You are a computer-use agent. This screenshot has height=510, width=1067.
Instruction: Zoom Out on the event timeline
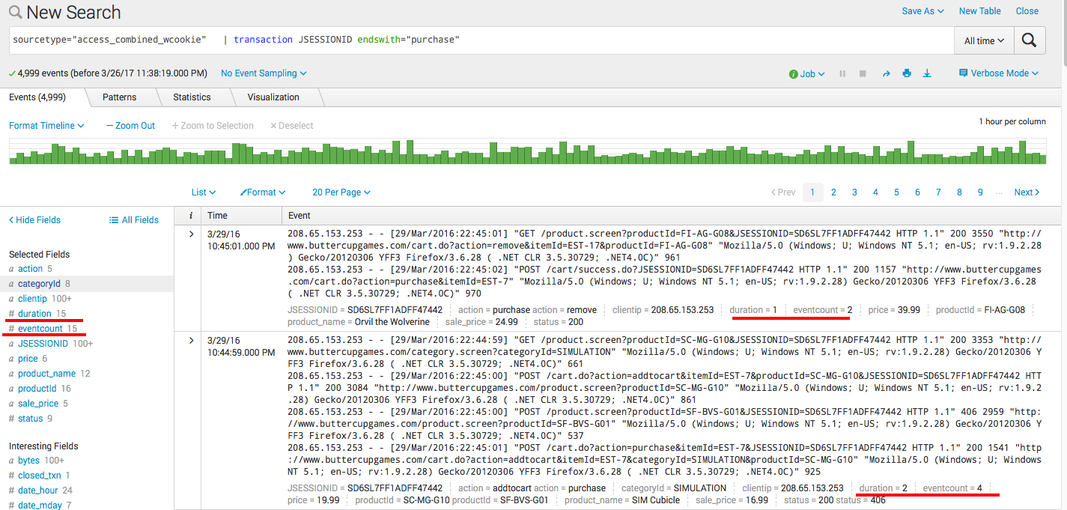130,125
